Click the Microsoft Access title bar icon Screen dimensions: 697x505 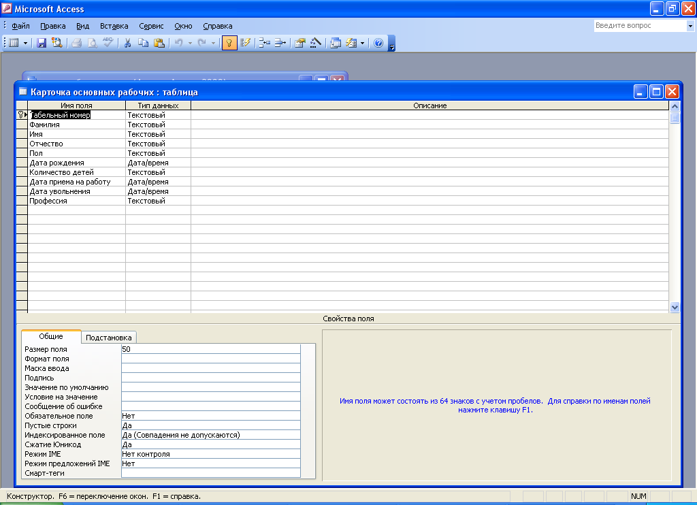coord(7,8)
